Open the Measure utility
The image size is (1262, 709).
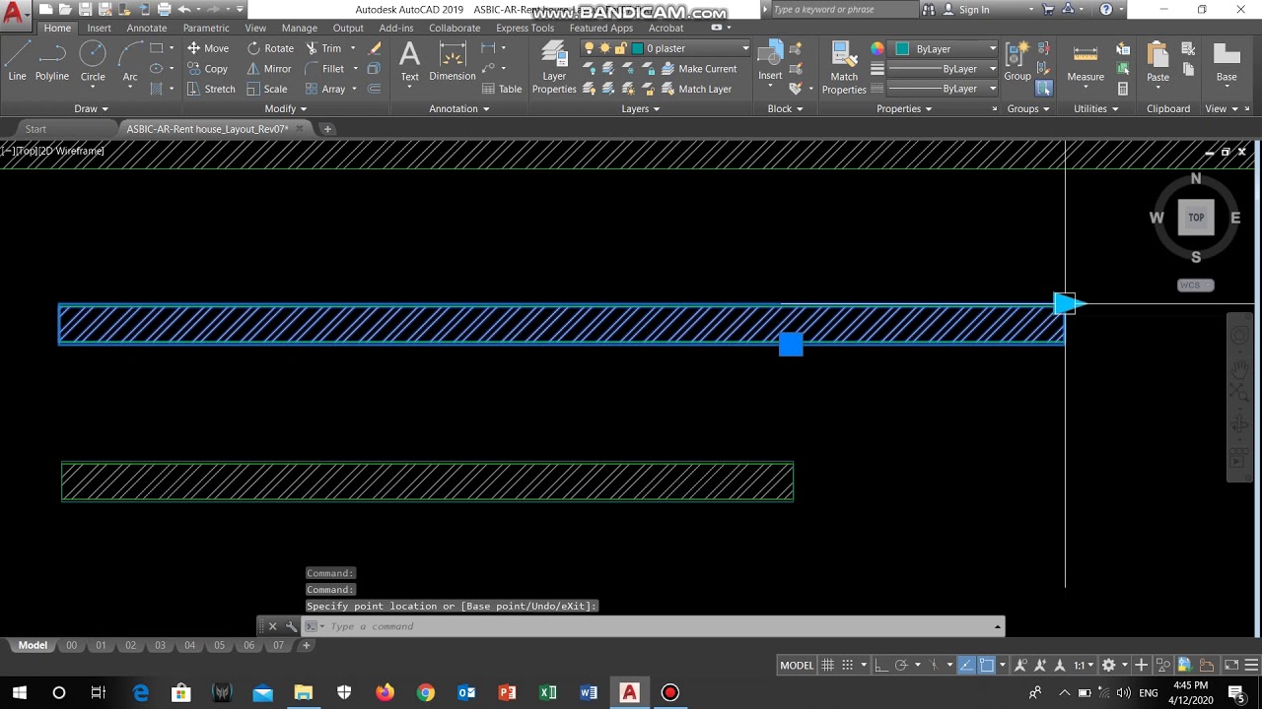coord(1086,62)
